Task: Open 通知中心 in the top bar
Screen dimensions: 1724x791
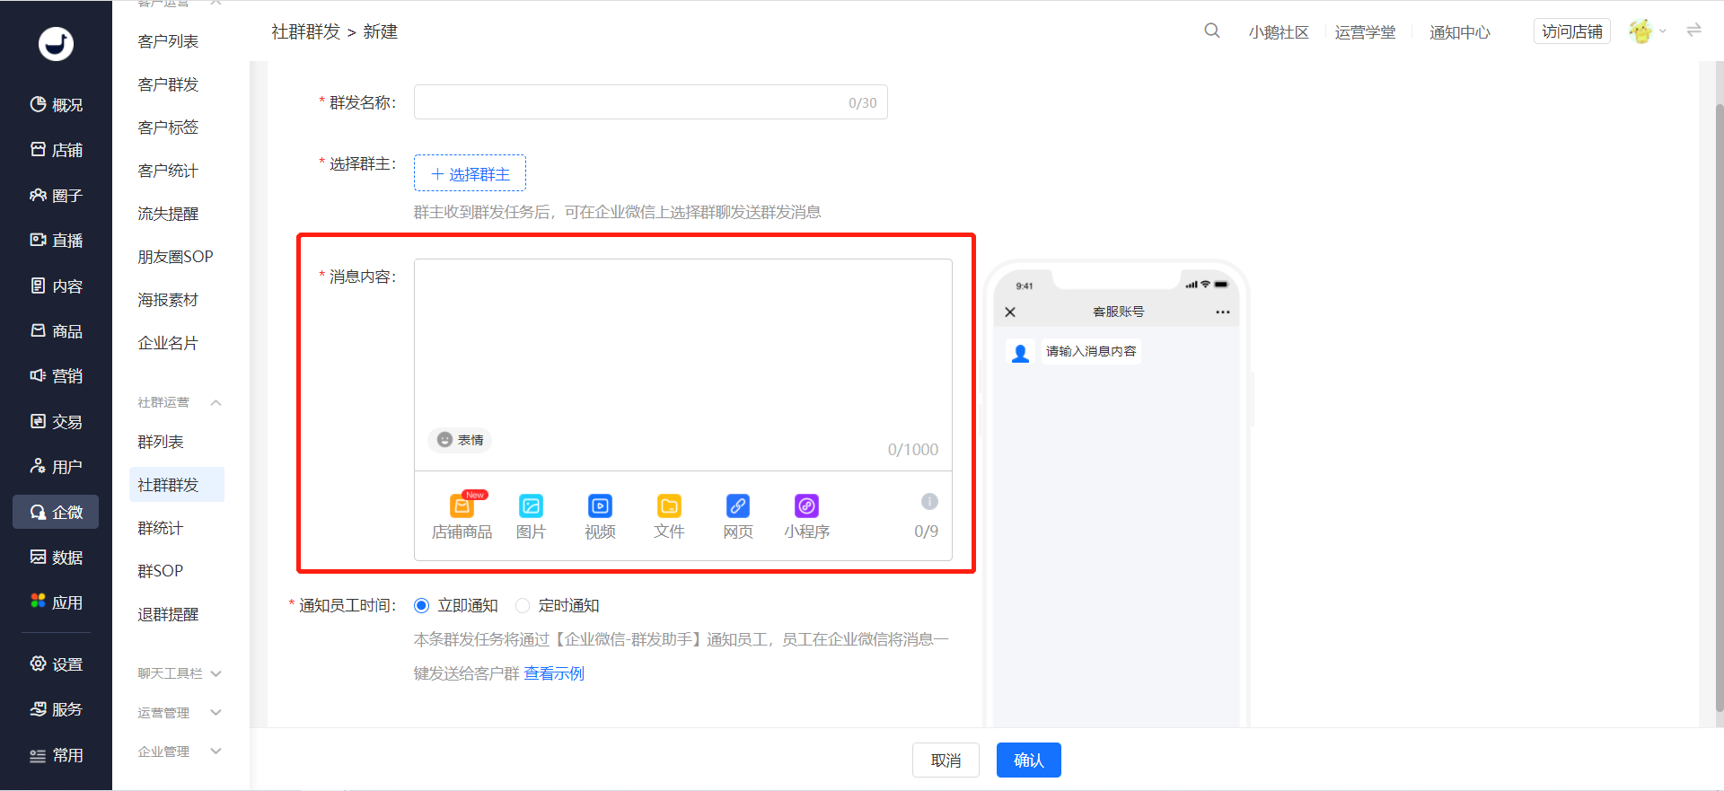Action: tap(1460, 32)
